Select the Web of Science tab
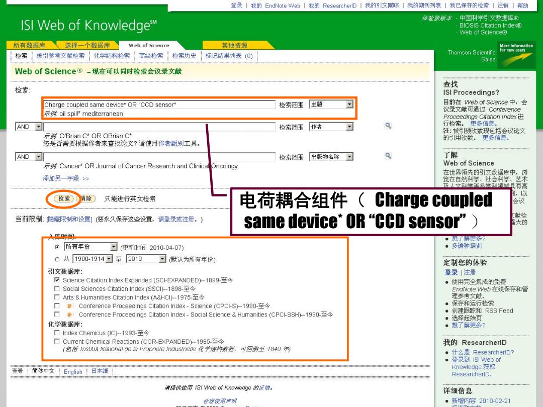This screenshot has width=543, height=407. point(149,45)
